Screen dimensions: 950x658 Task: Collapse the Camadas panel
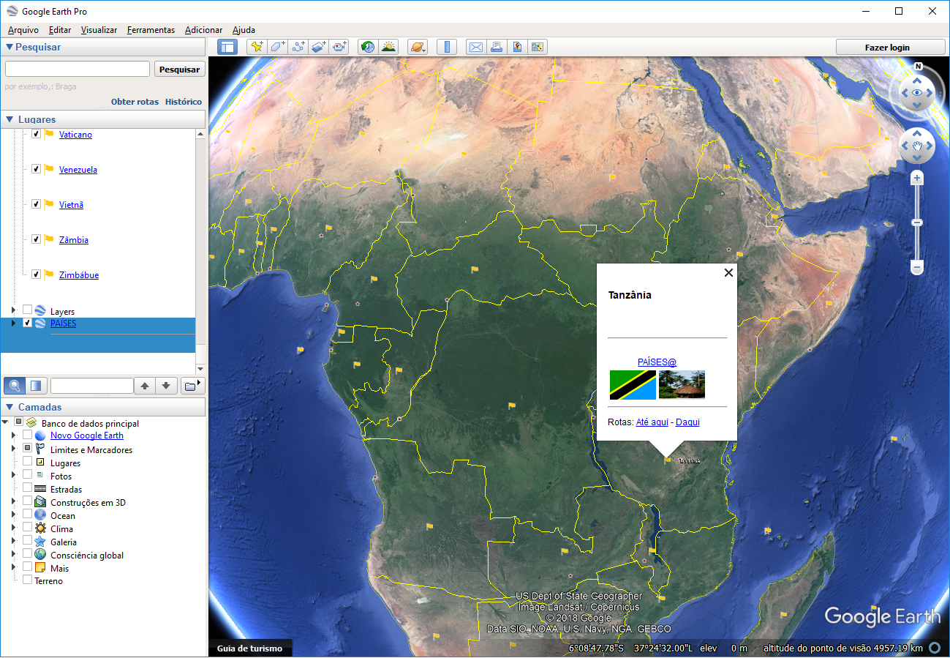point(10,407)
